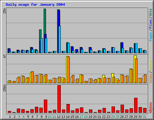Click green weekend day 10 label
The height and width of the screenshot is (120, 154).
50,117
